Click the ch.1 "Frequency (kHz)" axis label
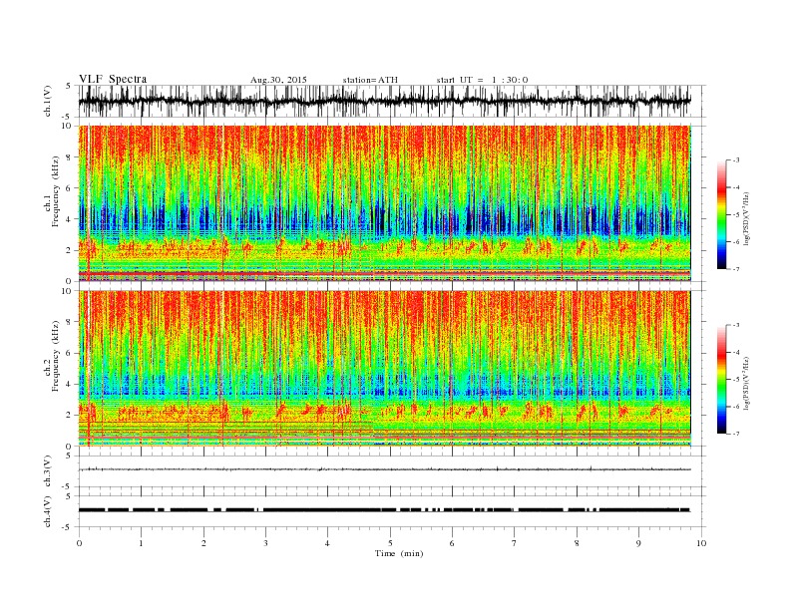Screen dimensions: 790x610 point(56,191)
